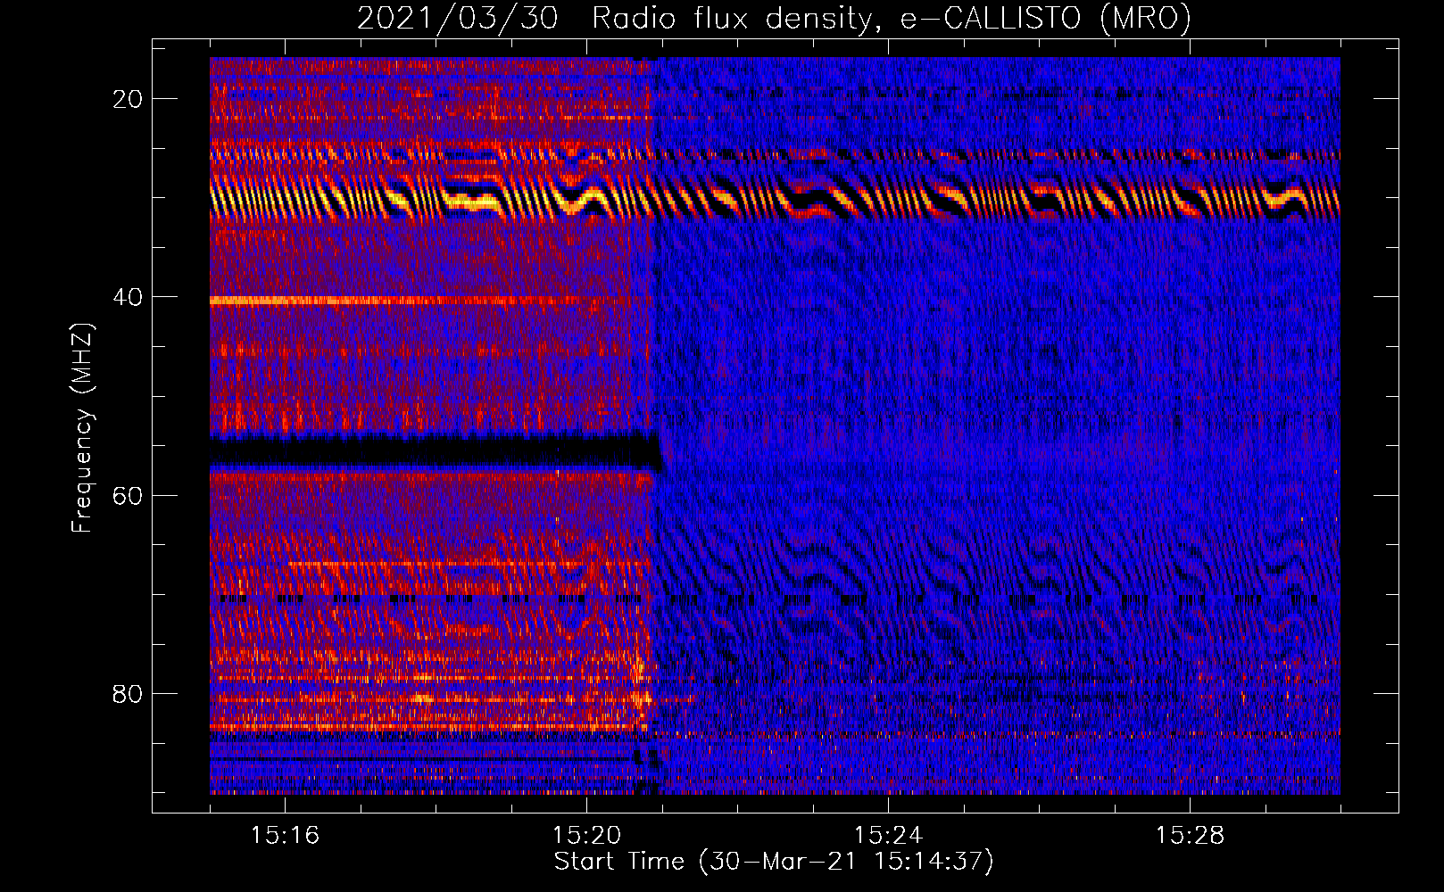Click the 15:20 time tick label

[586, 836]
